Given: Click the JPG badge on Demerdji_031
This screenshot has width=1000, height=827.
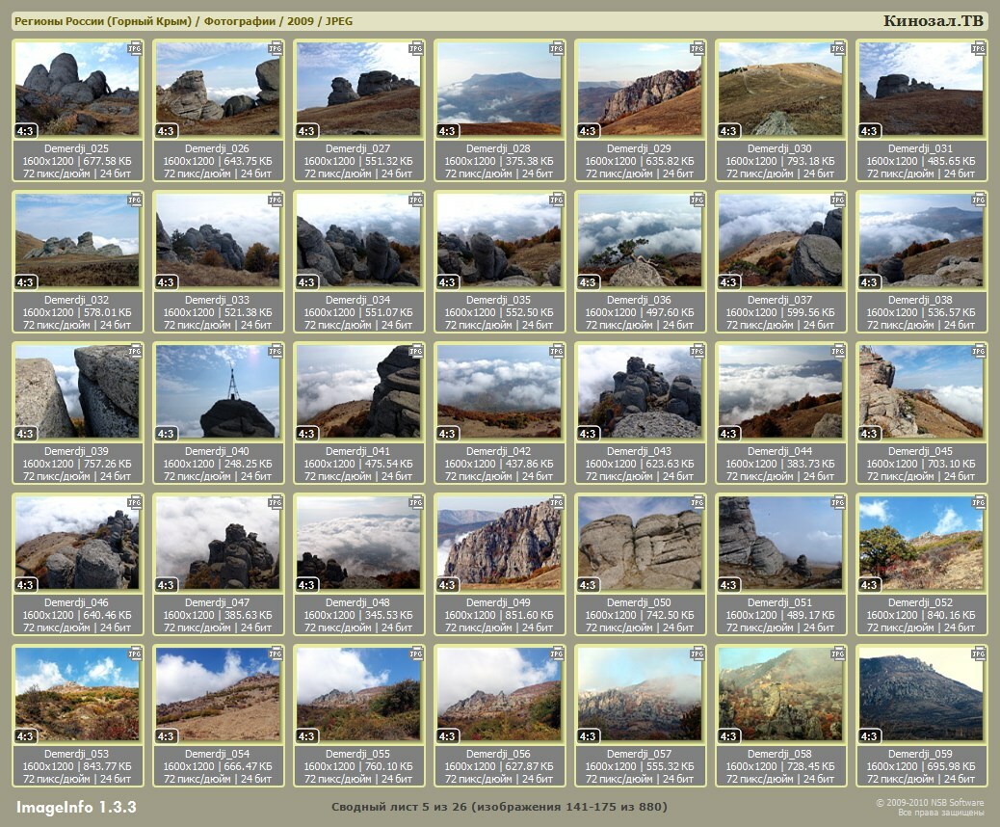Looking at the screenshot, I should pyautogui.click(x=978, y=47).
